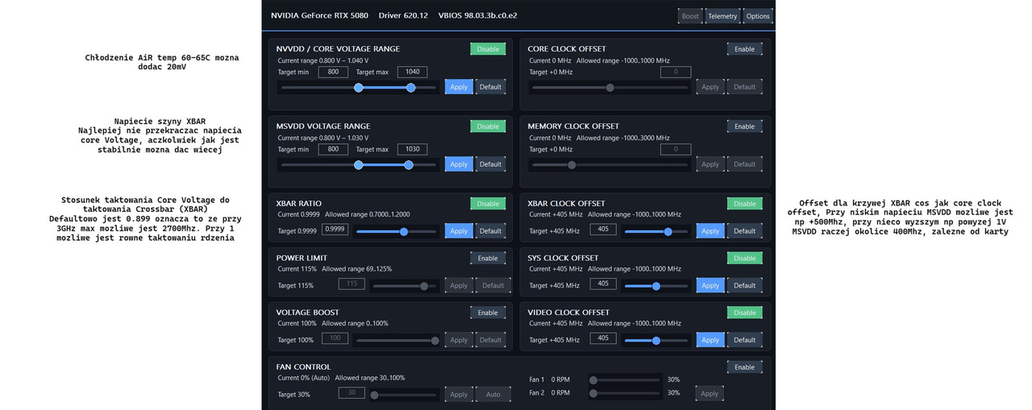Click MSVDD Target min field
The image size is (1032, 410).
(x=333, y=149)
